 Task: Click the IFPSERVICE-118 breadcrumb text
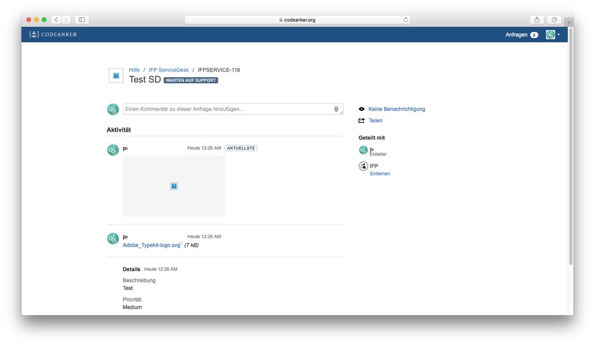(219, 70)
